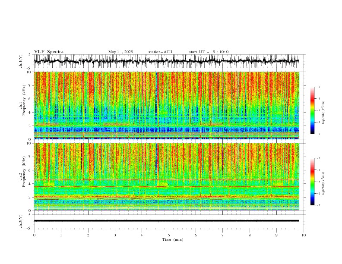Screen dimensions: 342x264
Task: Click the log(PSD) label beside ch.2 color bar
Action: 323,183
